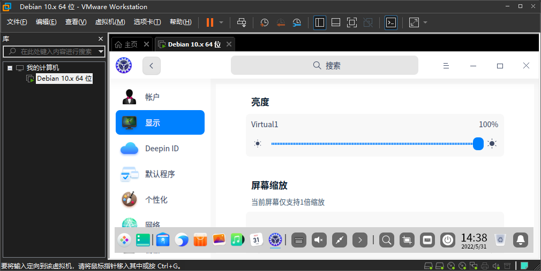
Task: Close the Debian 10.x 64 位 tab
Action: tap(229, 44)
